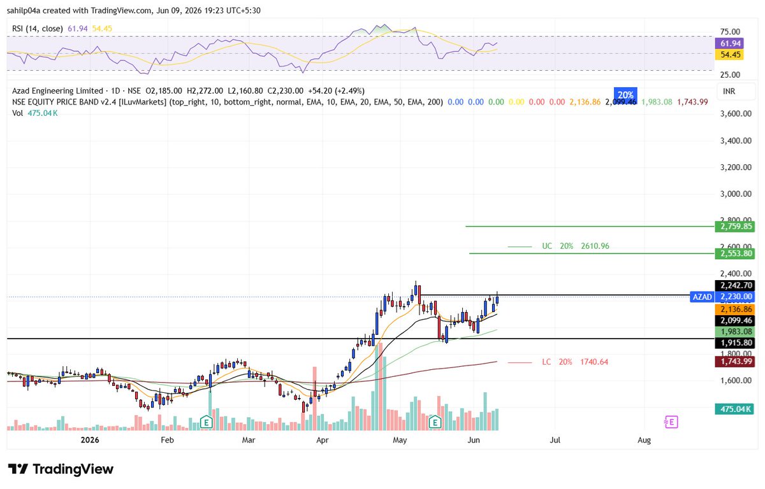Click the Jul label on time axis

[x=555, y=440]
